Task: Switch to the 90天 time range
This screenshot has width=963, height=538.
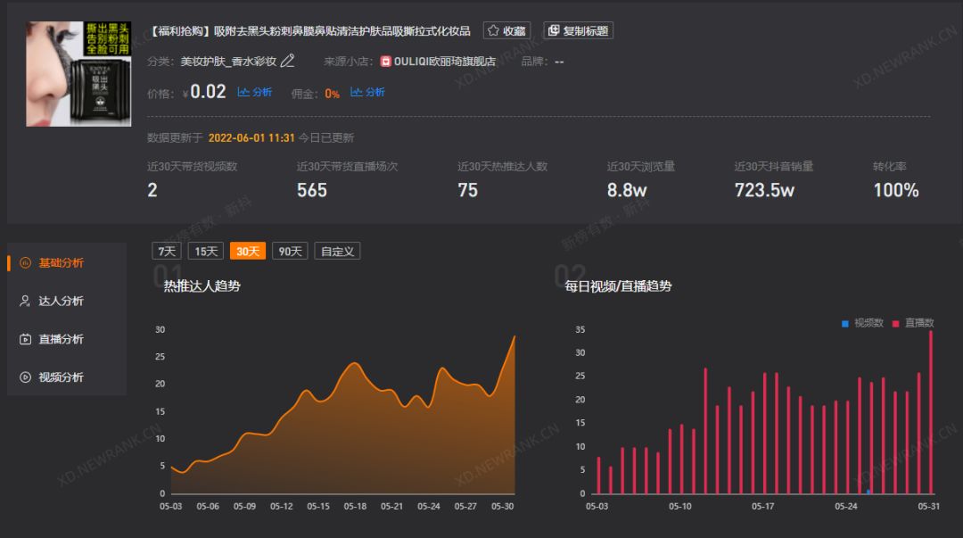Action: [290, 252]
